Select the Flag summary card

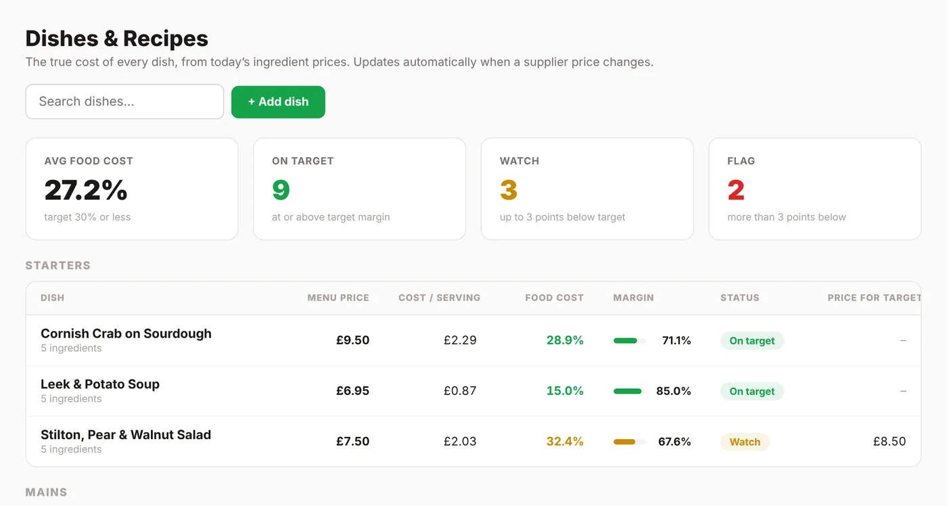coord(814,189)
